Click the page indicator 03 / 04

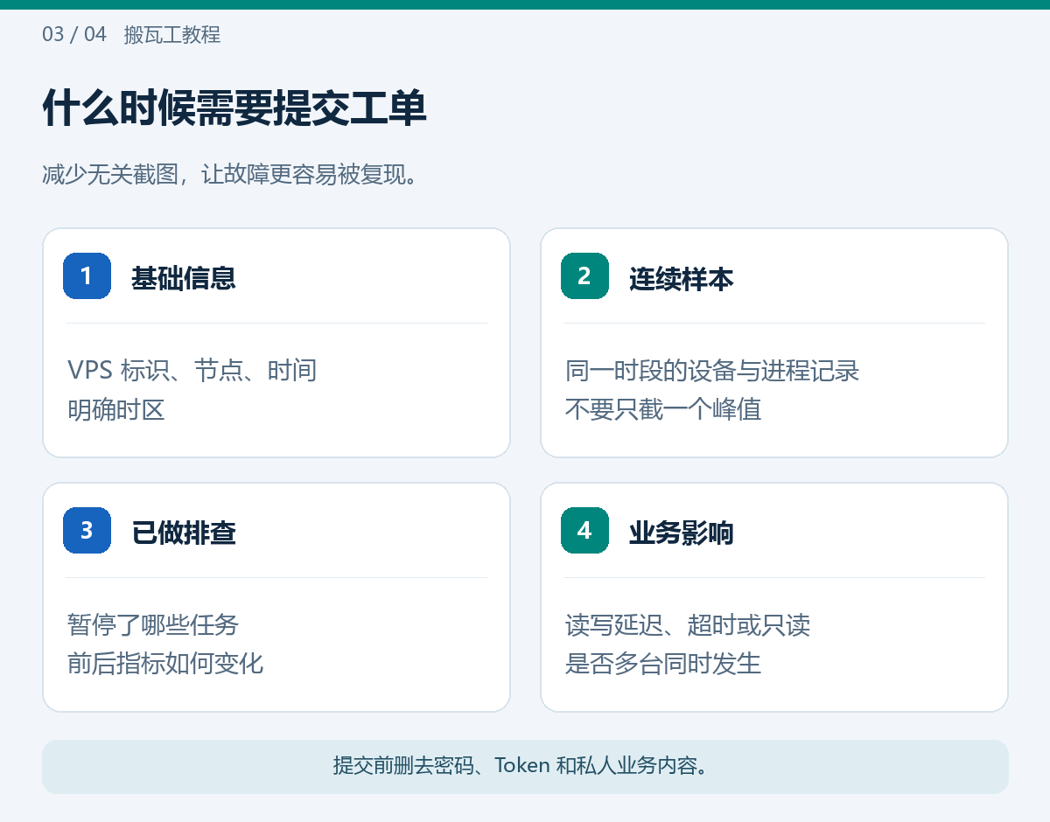point(74,34)
